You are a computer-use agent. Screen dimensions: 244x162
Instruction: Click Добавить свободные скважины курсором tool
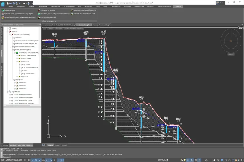coord(17,14)
